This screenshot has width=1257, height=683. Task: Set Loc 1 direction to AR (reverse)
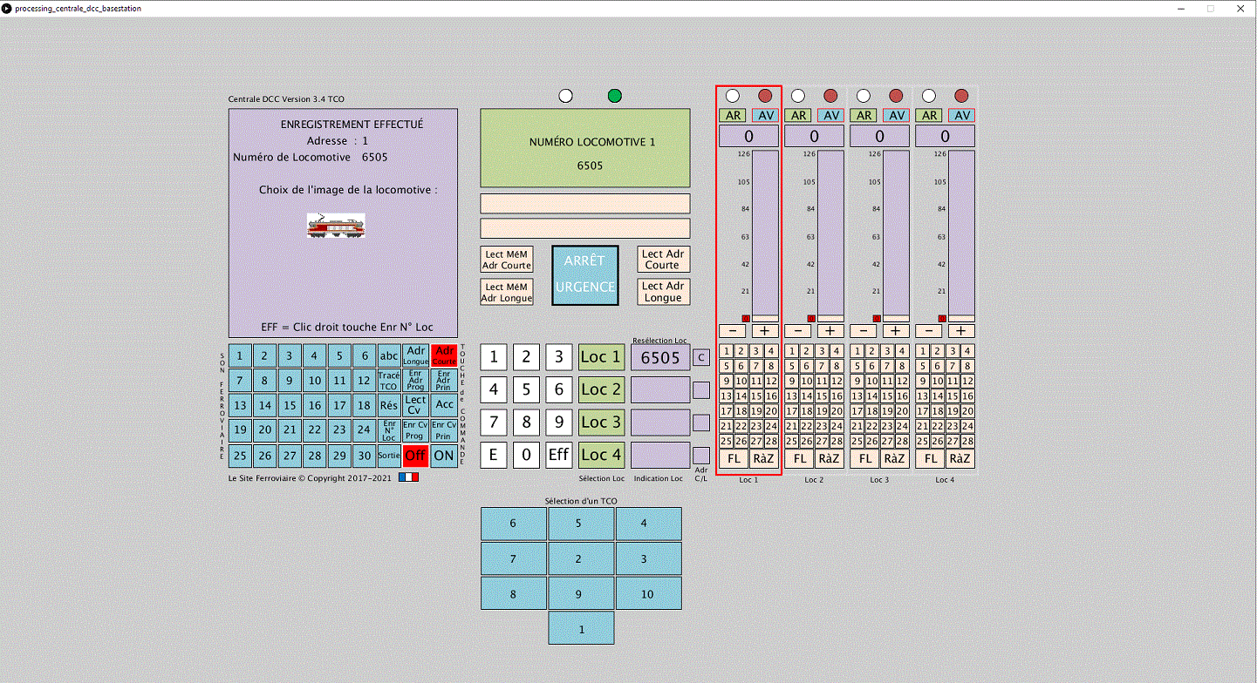[733, 115]
